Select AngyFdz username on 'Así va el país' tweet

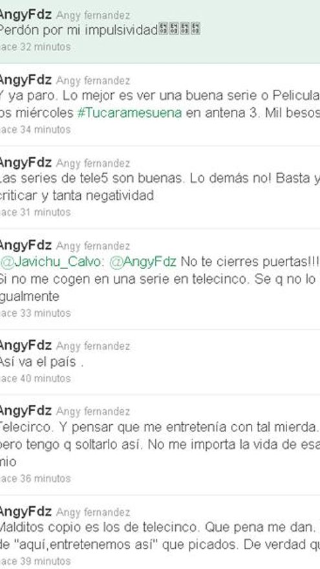[26, 345]
